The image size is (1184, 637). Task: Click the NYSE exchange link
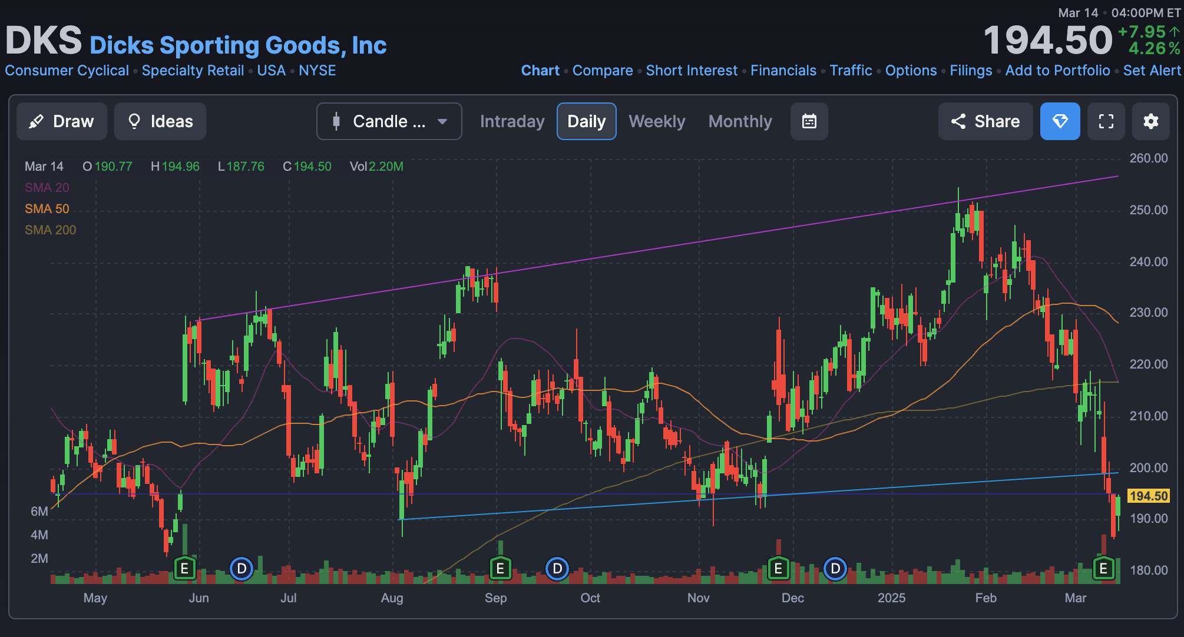coord(317,71)
